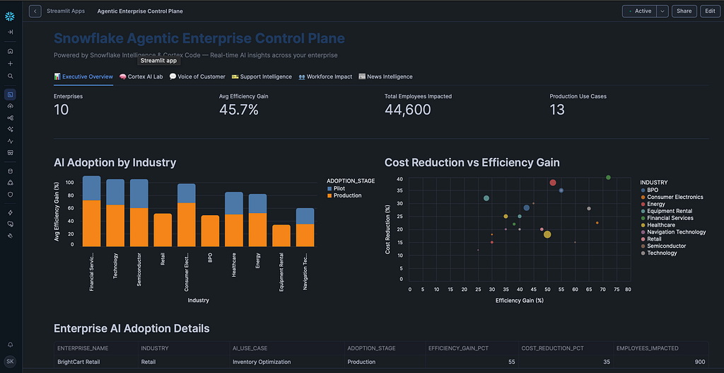
Task: Click the Edit button
Action: (x=710, y=11)
